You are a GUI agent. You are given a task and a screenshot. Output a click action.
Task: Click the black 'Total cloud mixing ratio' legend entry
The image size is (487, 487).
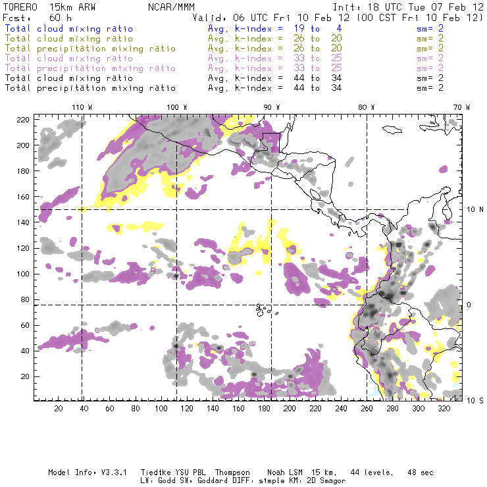point(68,78)
